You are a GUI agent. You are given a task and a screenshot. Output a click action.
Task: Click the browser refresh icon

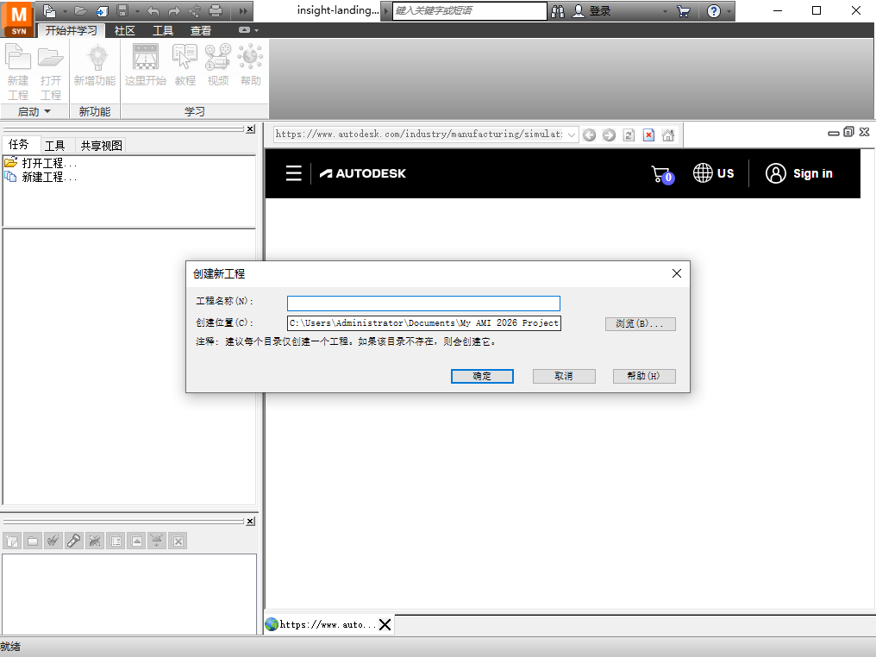(629, 135)
